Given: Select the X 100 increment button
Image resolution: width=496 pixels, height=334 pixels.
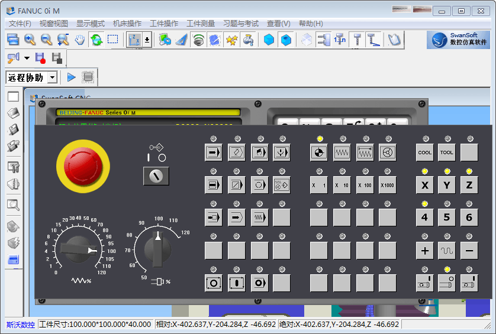Looking at the screenshot, I should pos(365,185).
